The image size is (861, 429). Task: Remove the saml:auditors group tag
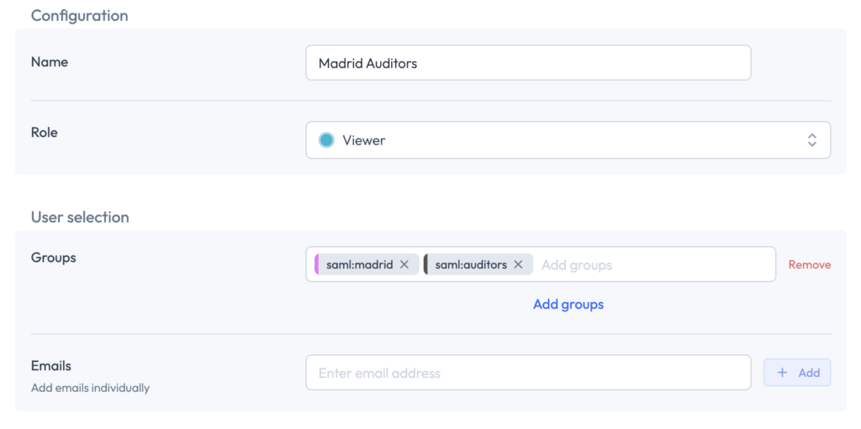(518, 264)
